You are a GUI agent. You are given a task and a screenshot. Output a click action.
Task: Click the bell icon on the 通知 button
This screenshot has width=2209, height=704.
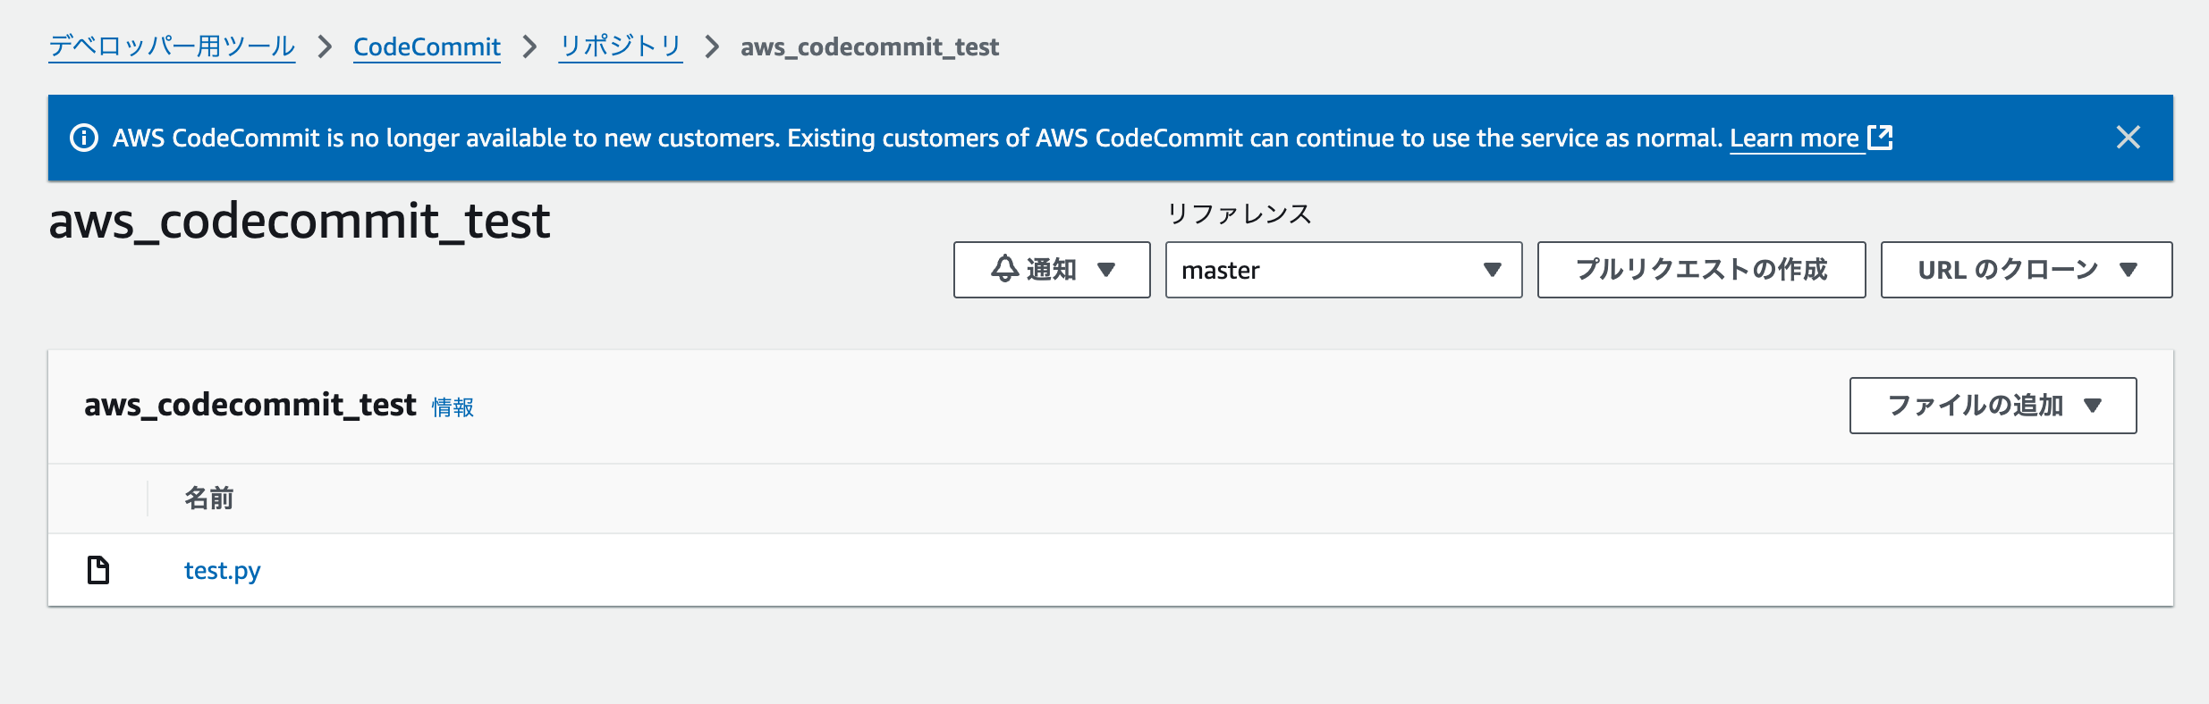(1005, 269)
